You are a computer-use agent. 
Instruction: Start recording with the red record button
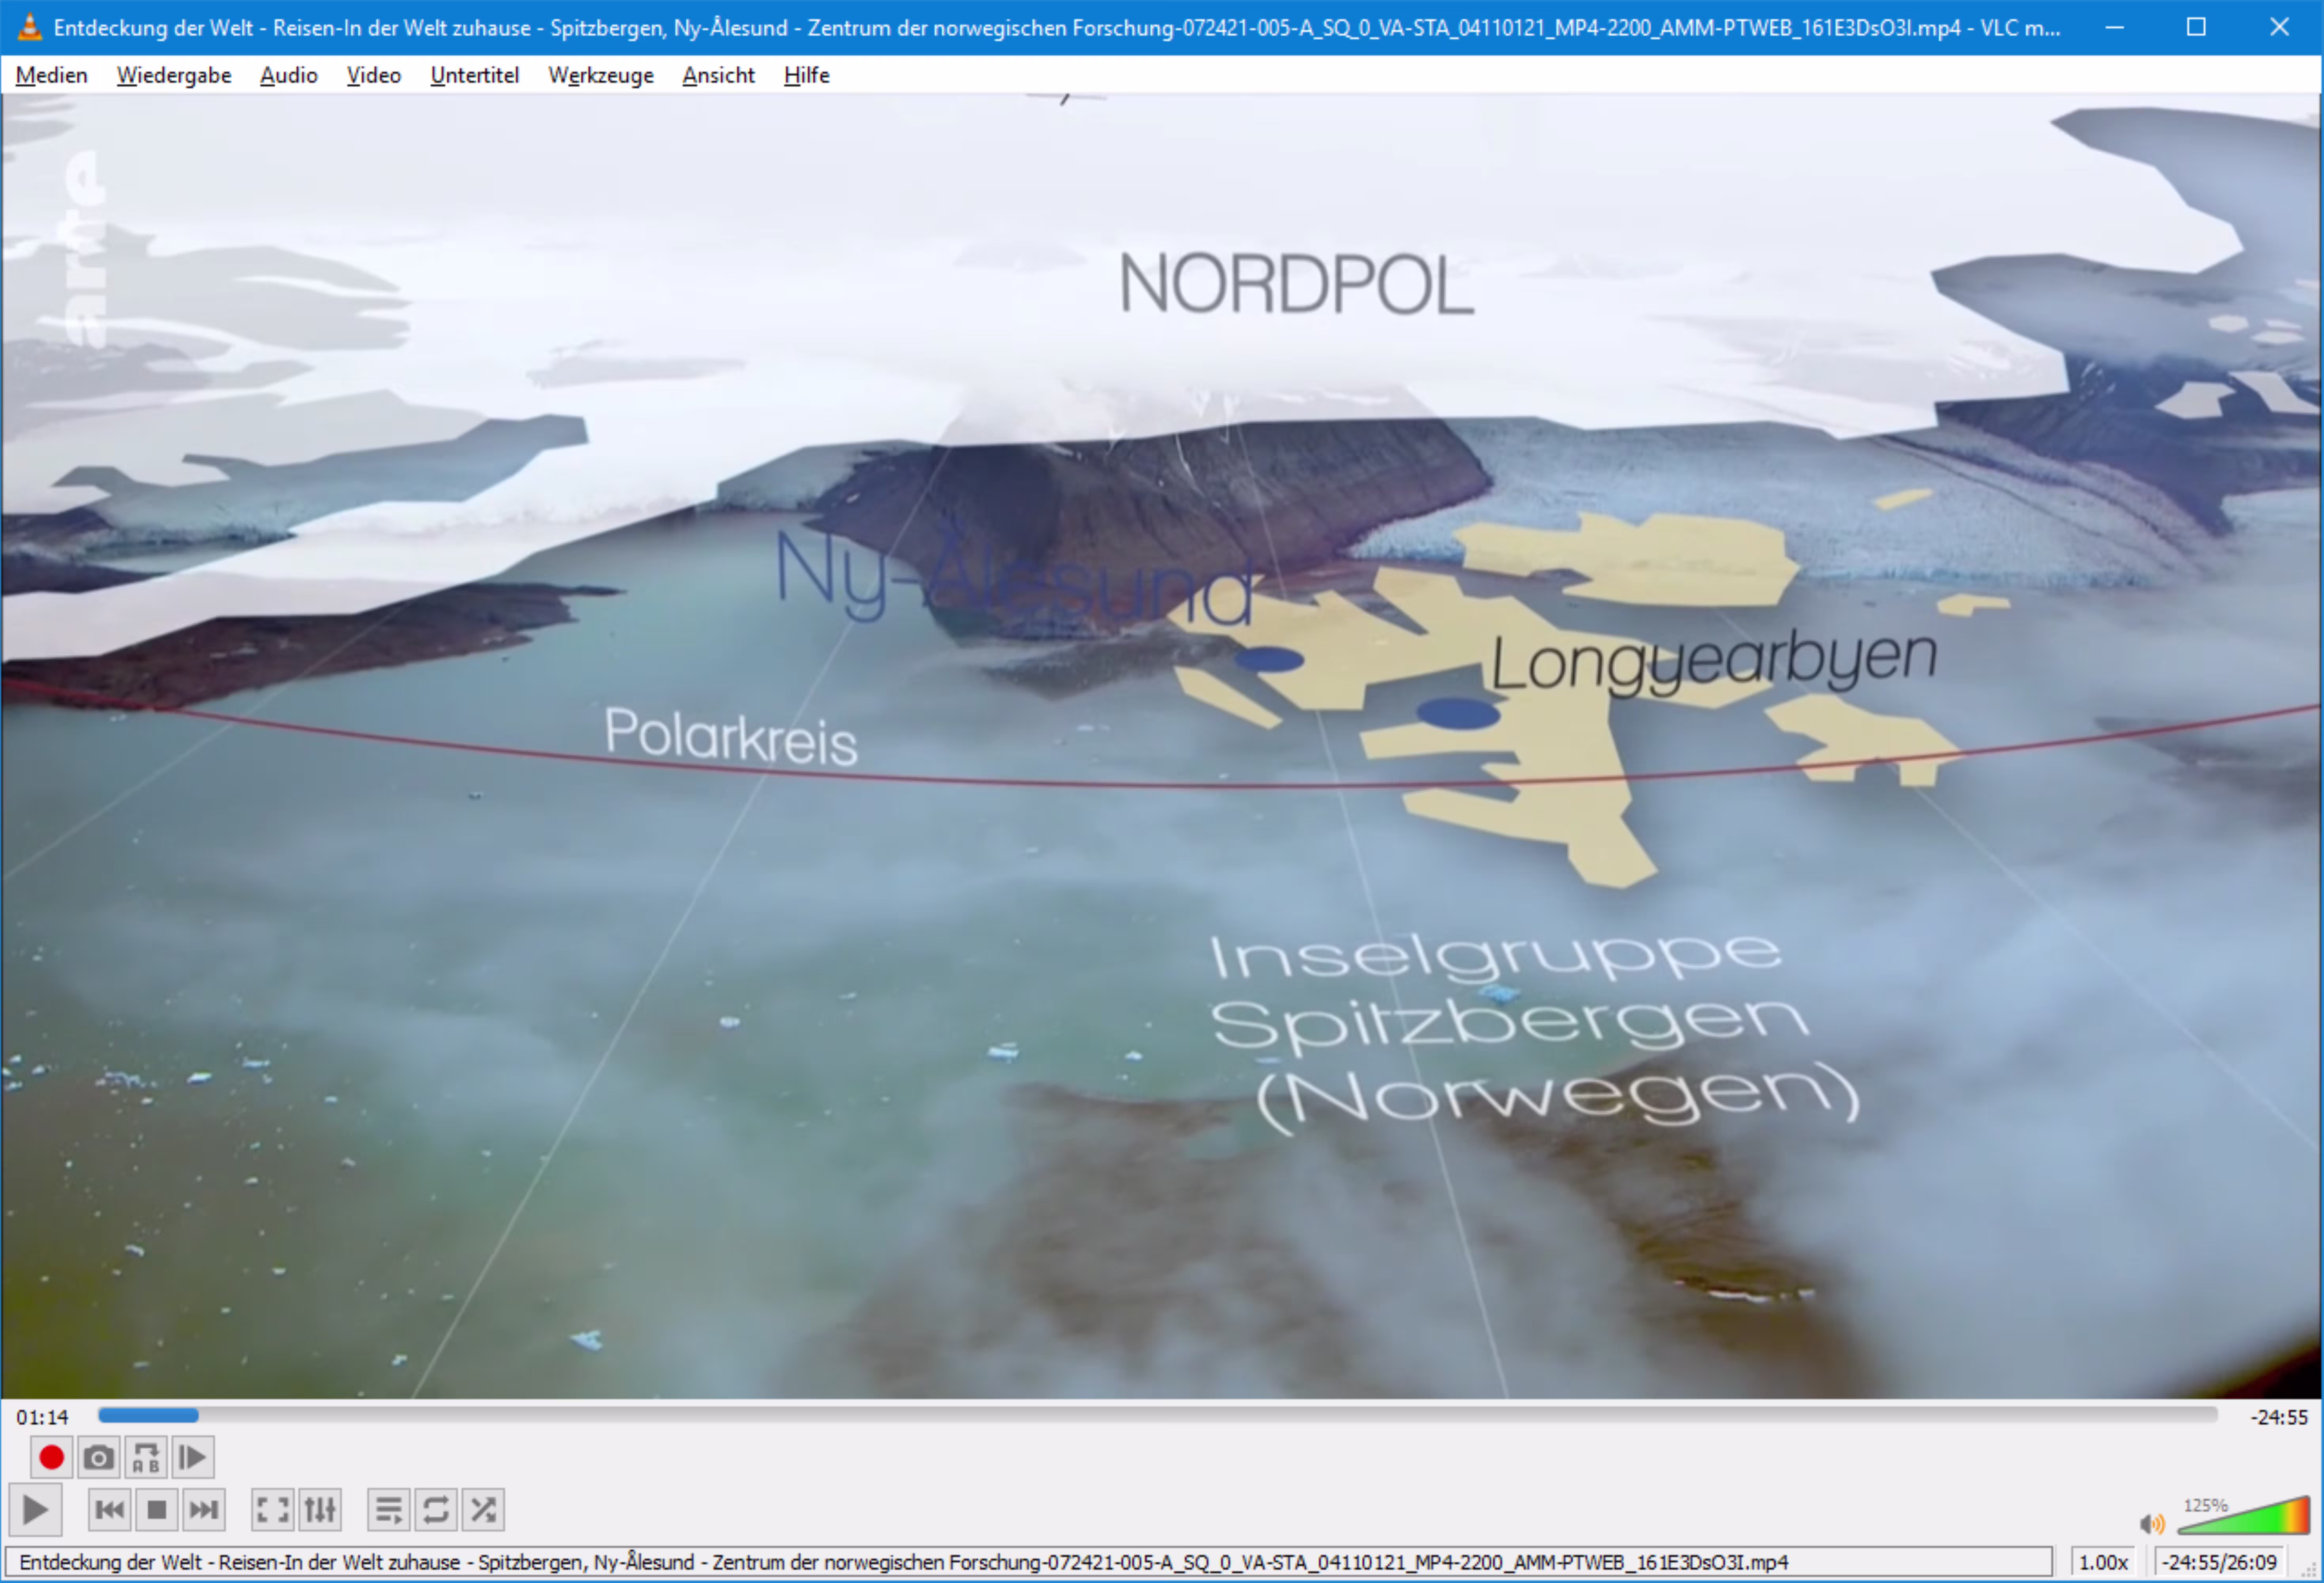click(51, 1457)
